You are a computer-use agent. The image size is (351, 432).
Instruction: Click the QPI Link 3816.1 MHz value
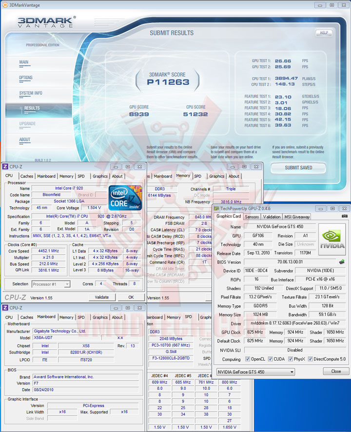48,270
